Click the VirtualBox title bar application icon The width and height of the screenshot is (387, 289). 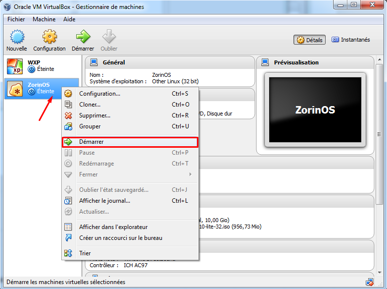click(x=7, y=6)
